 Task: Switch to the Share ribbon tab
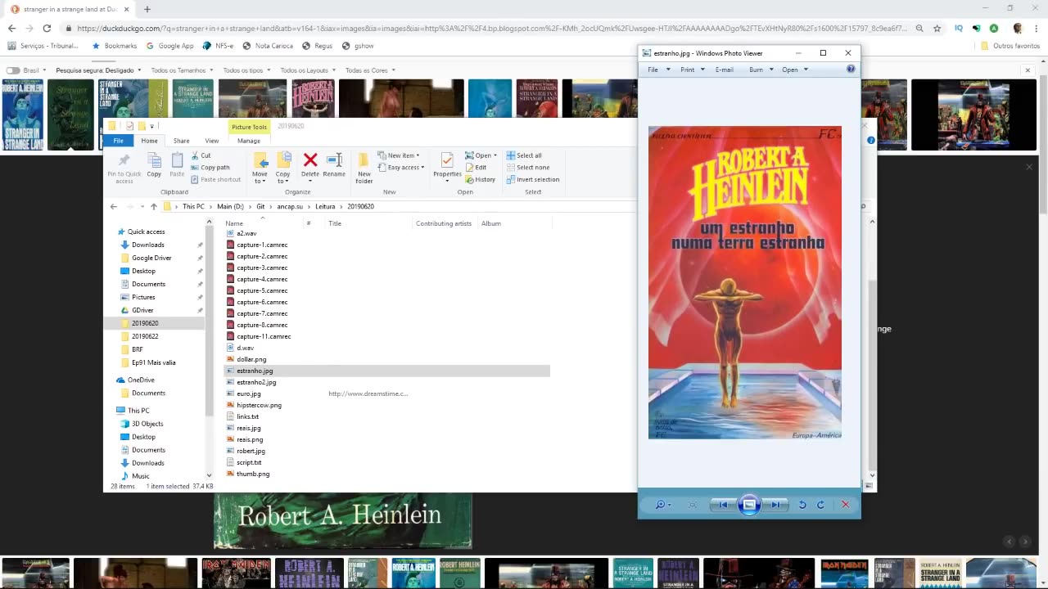coord(181,141)
